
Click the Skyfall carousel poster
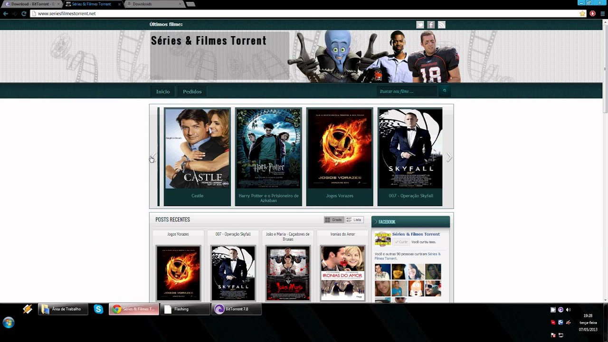(411, 148)
